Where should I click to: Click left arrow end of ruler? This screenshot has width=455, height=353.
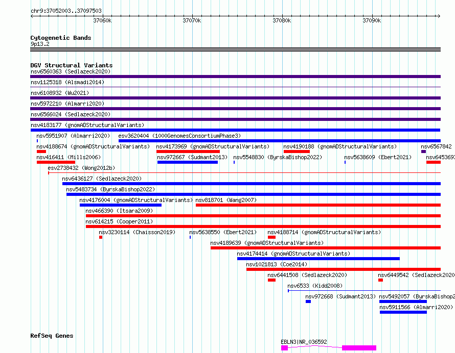tap(32, 16)
